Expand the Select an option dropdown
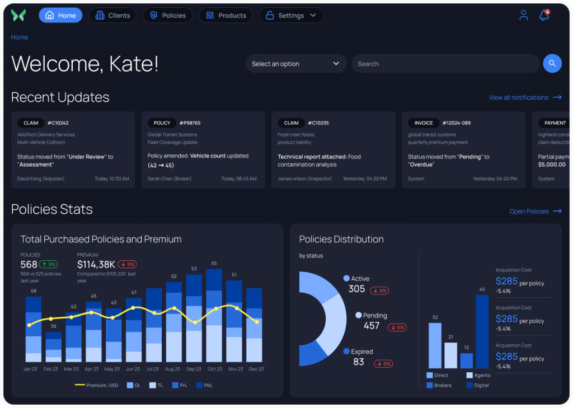The width and height of the screenshot is (573, 408). tap(295, 64)
